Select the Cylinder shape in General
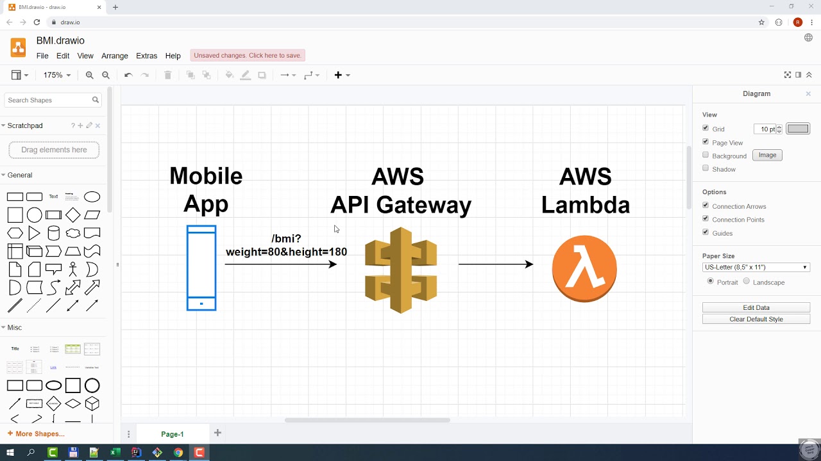The width and height of the screenshot is (821, 461). [x=54, y=233]
